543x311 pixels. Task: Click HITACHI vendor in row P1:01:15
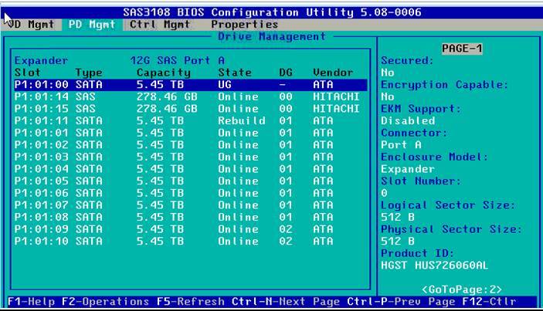(336, 109)
